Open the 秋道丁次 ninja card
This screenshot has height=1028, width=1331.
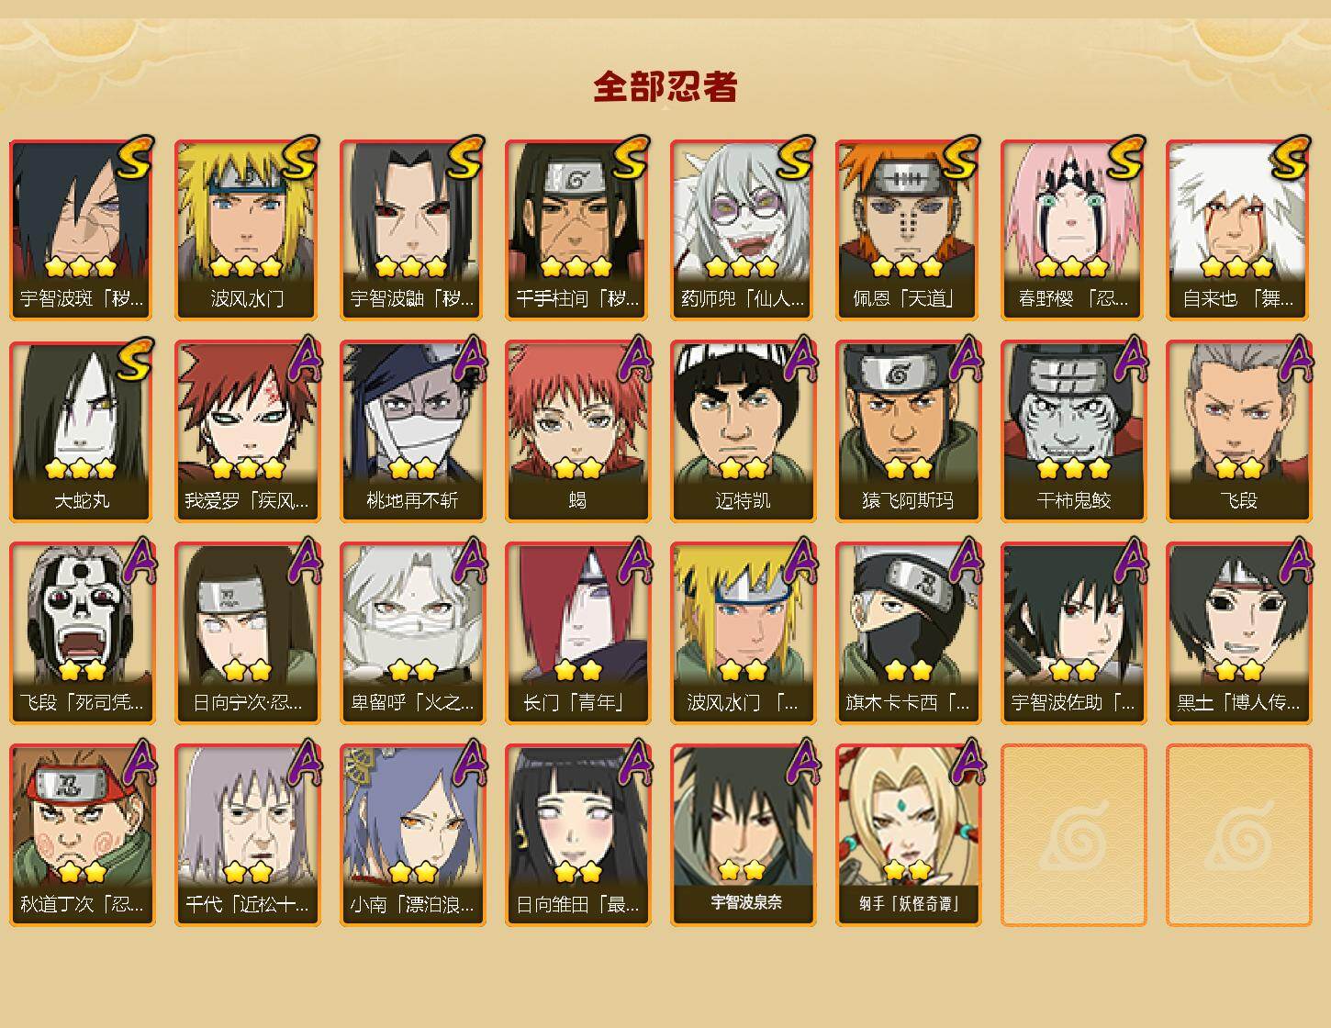pos(83,835)
